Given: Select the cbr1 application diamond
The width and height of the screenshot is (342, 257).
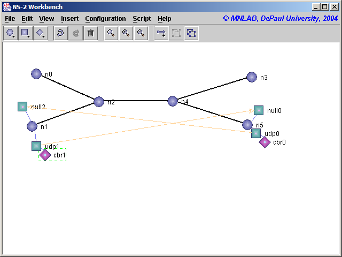Looking at the screenshot, I should 45,155.
